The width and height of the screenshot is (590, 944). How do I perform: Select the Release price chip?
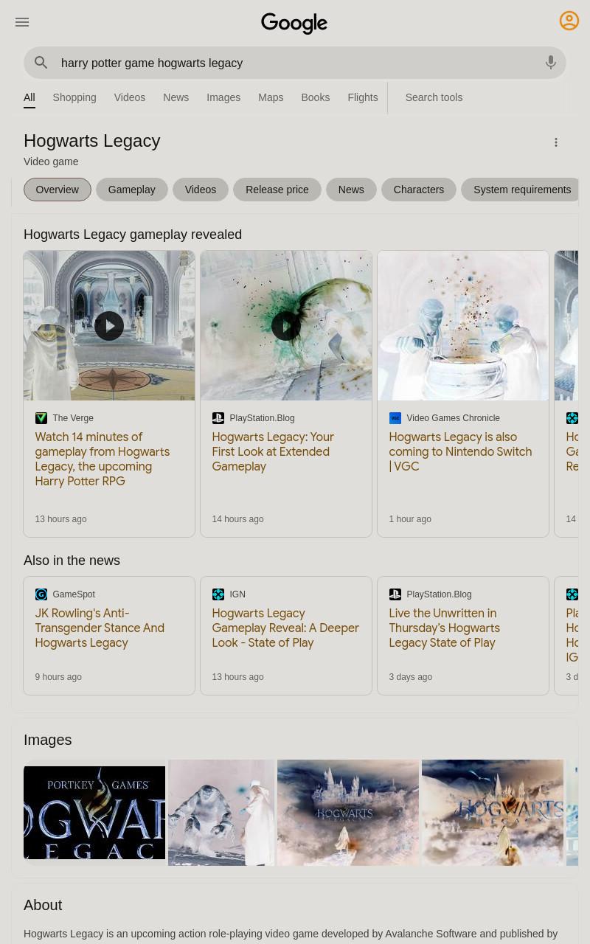[277, 190]
